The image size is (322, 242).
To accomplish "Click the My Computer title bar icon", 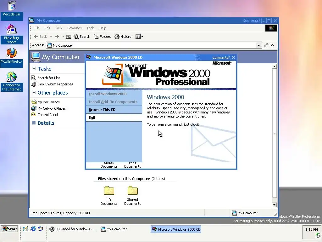I will pos(32,20).
